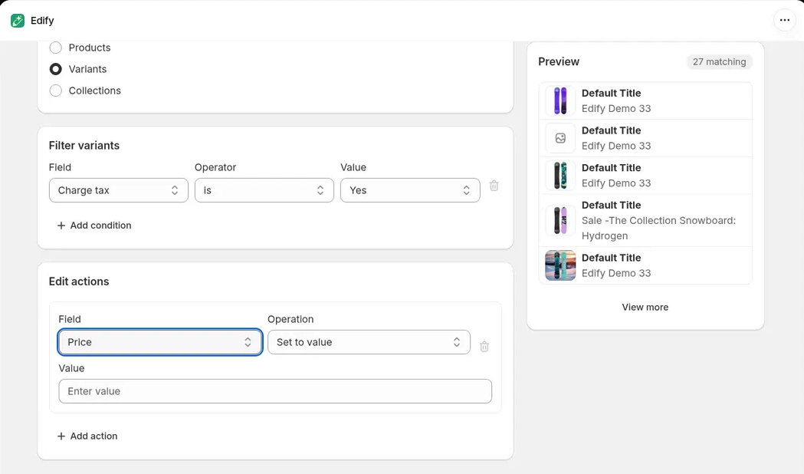Image resolution: width=804 pixels, height=474 pixels.
Task: Click the black and teal snowboard thumbnail
Action: (560, 176)
